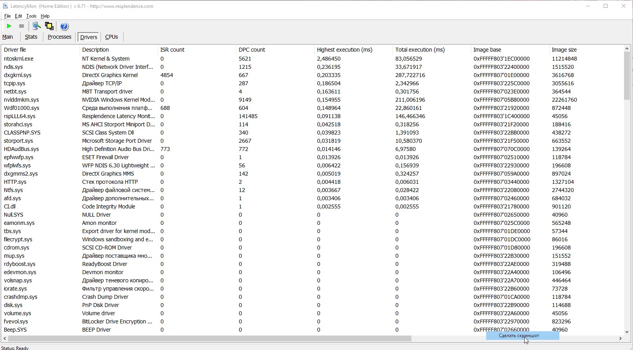This screenshot has height=350, width=633.
Task: Select the epfwwfp.sys driver row
Action: click(312, 157)
